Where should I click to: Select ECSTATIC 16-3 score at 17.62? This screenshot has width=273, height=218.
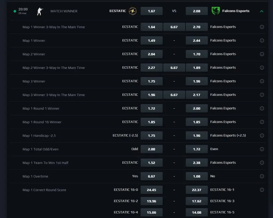[x=196, y=201]
